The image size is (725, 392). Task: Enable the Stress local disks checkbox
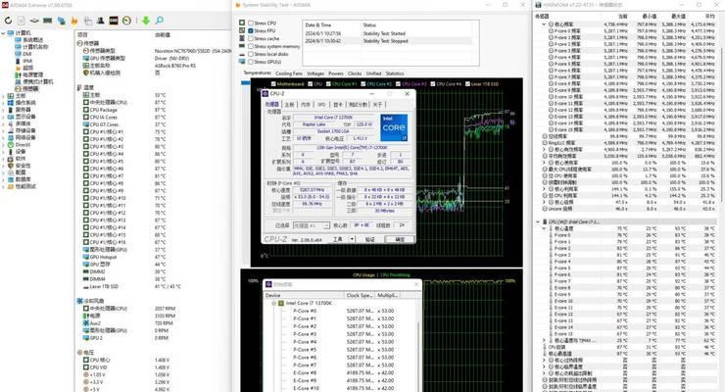[251, 54]
